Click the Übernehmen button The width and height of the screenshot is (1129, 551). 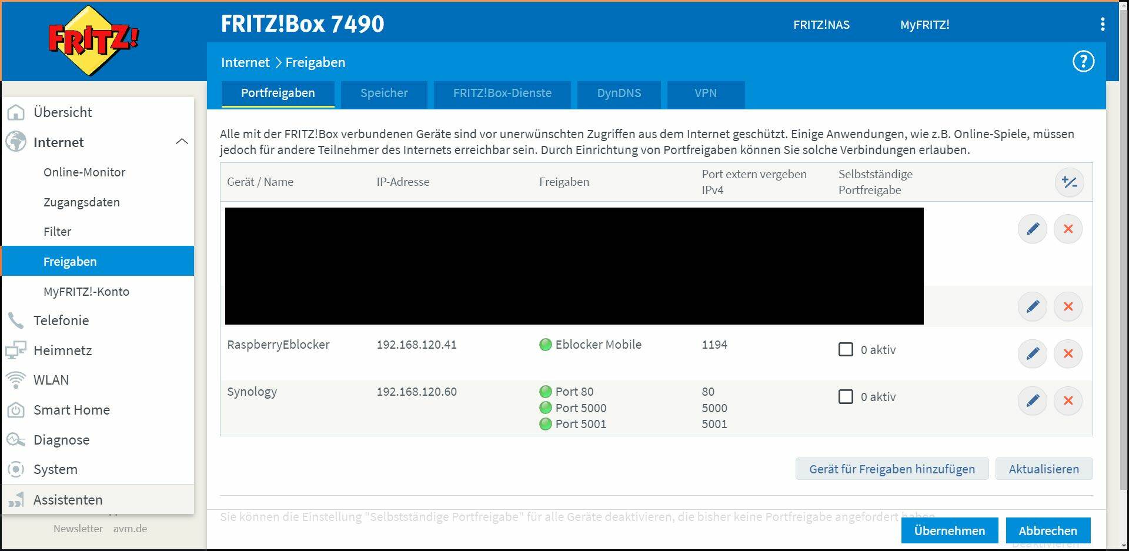[x=950, y=530]
